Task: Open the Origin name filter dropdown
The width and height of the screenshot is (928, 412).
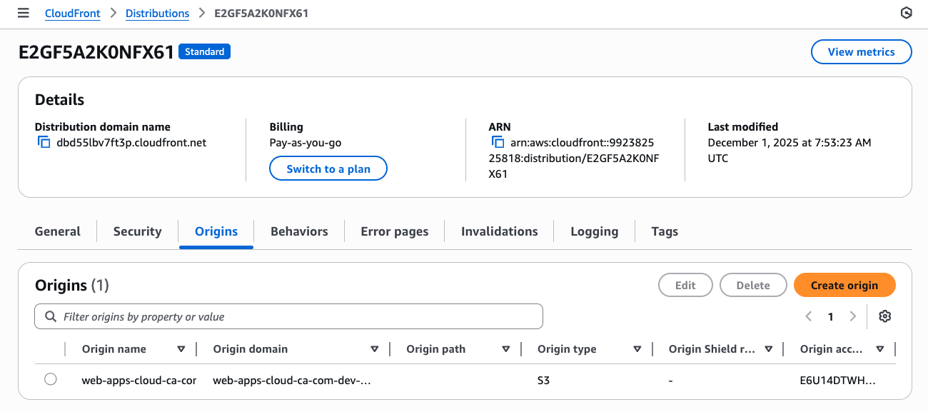Action: (181, 348)
